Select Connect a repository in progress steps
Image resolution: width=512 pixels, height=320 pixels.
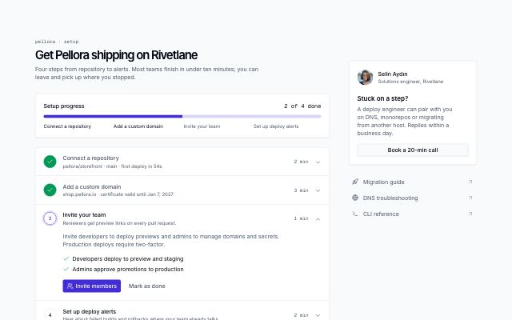(67, 126)
